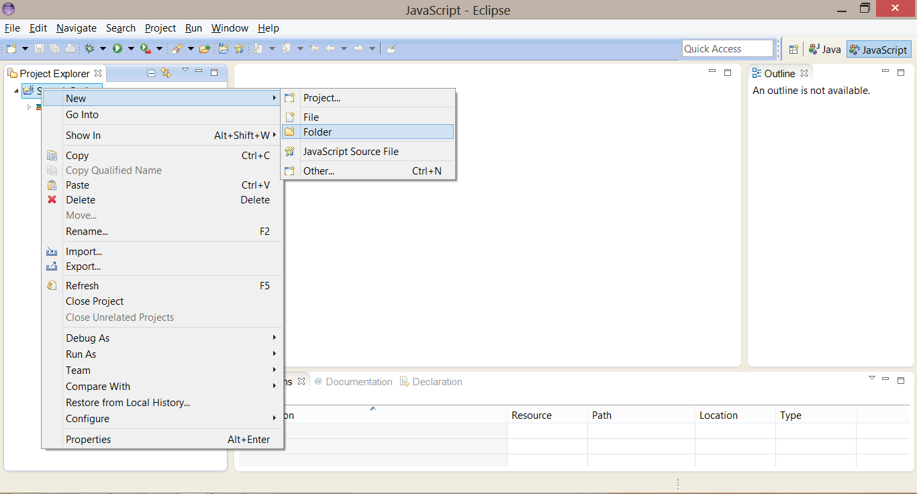Launch the program with the green Run icon

[116, 48]
